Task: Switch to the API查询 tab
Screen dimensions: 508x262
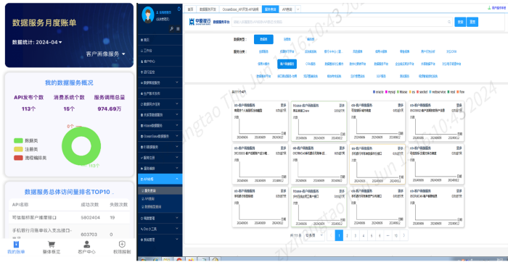Action: pos(287,9)
